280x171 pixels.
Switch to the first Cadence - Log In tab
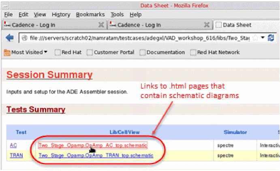tap(54, 25)
